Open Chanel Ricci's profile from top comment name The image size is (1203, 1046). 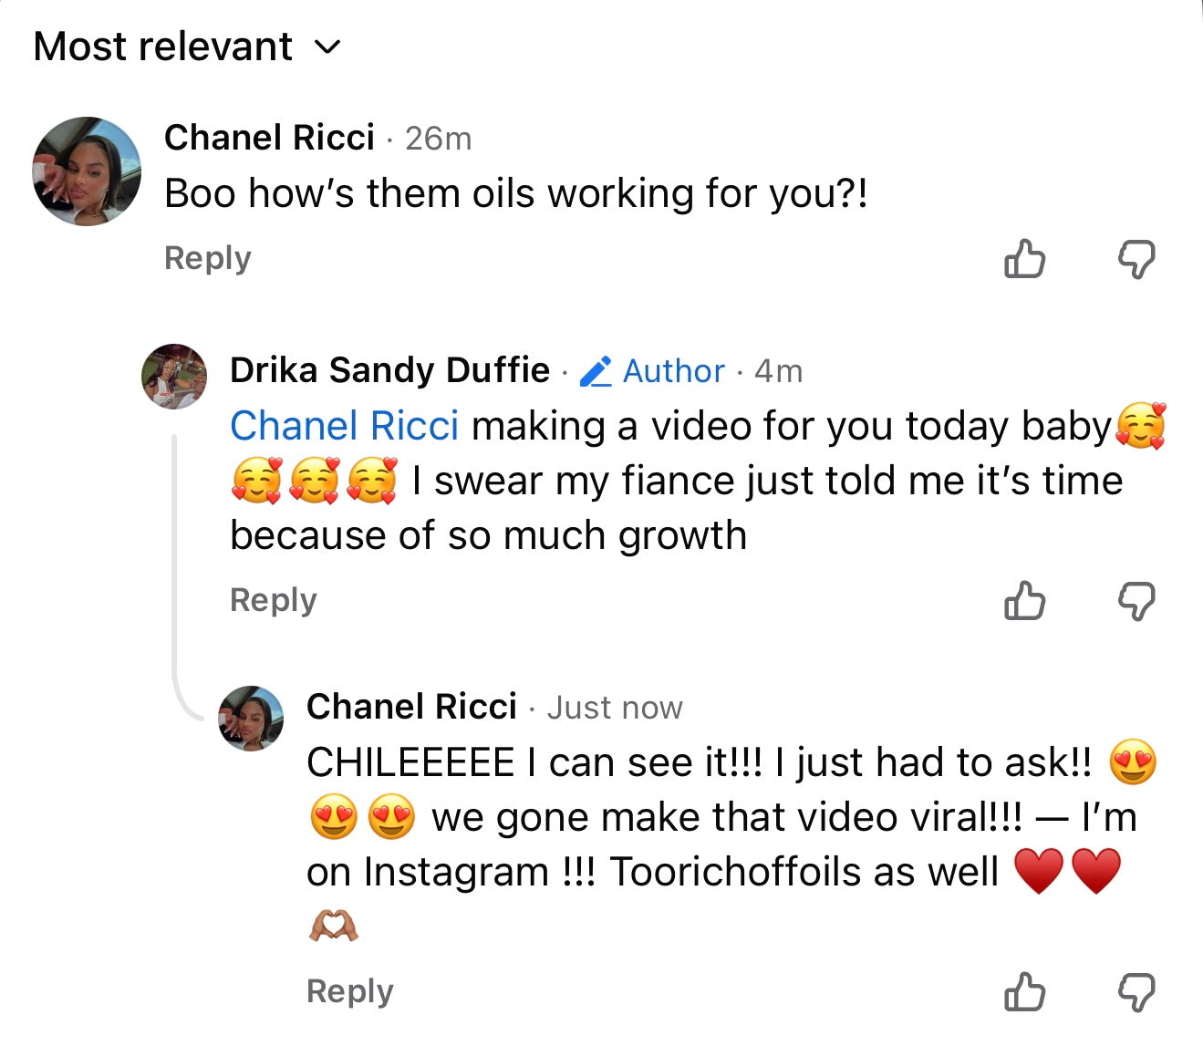pyautogui.click(x=269, y=138)
